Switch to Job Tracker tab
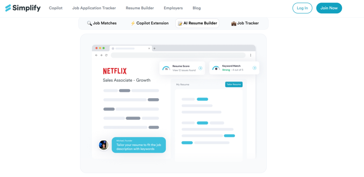The image size is (364, 177). (245, 23)
